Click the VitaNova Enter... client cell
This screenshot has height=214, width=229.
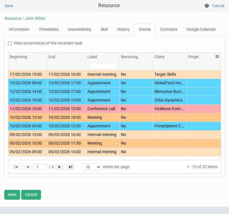170,109
